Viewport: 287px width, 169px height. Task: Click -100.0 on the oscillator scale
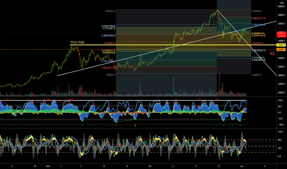[280, 125]
